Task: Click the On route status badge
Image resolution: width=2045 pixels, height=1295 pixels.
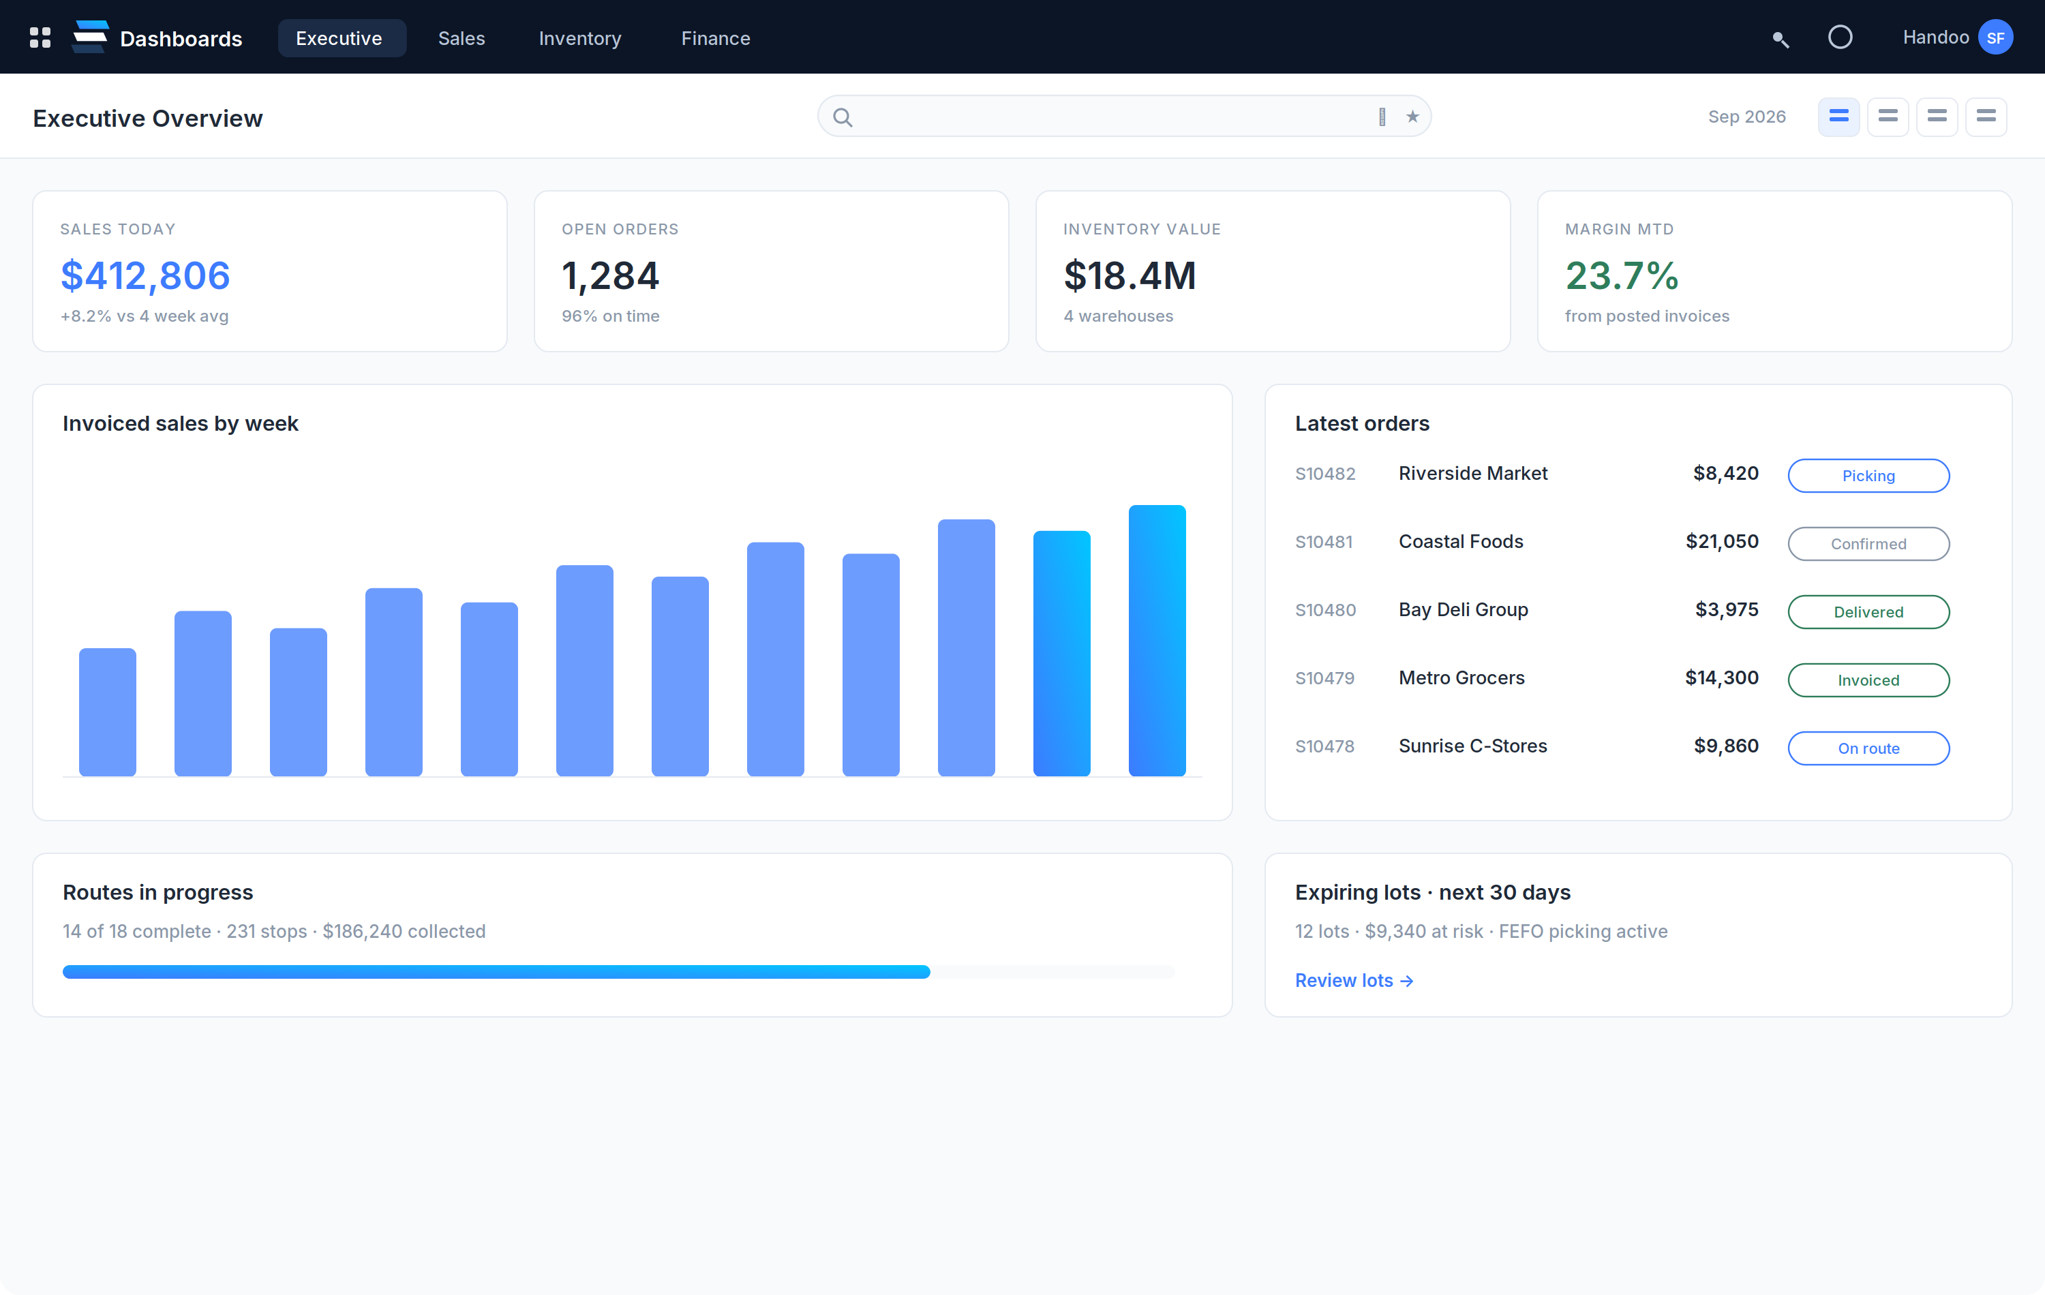Action: (1868, 748)
